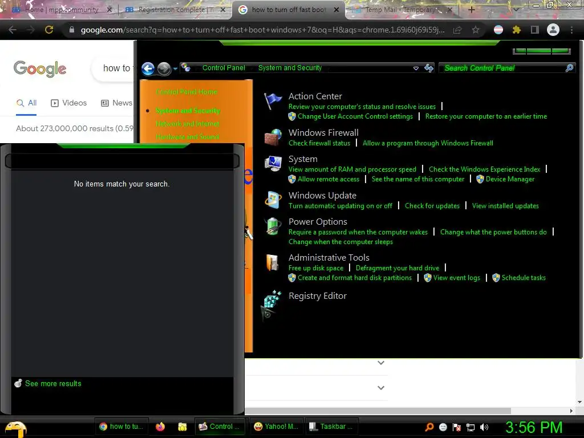Click the Chrome address bar URL
This screenshot has height=438, width=584.
coord(262,30)
